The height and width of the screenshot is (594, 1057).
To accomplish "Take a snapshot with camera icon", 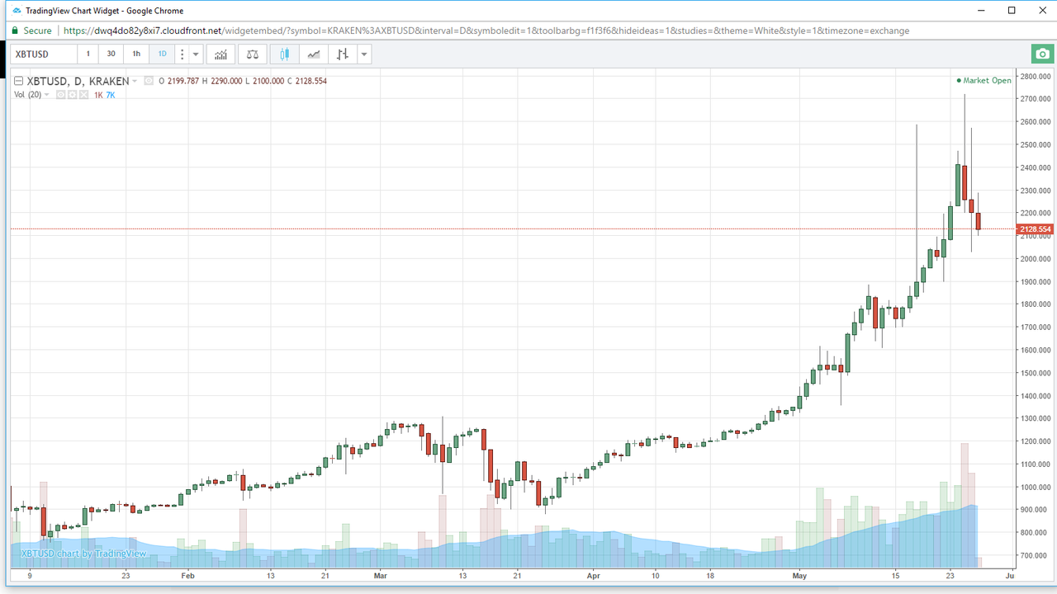I will [1042, 54].
